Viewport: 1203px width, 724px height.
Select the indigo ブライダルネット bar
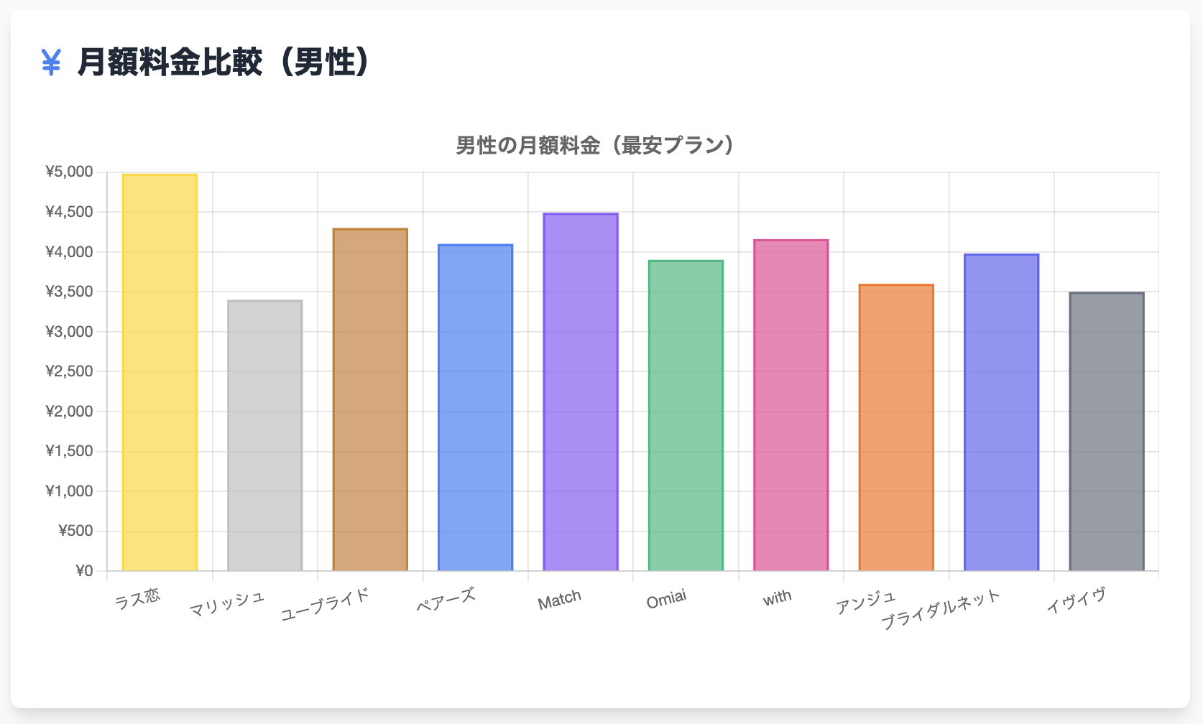click(x=1001, y=413)
